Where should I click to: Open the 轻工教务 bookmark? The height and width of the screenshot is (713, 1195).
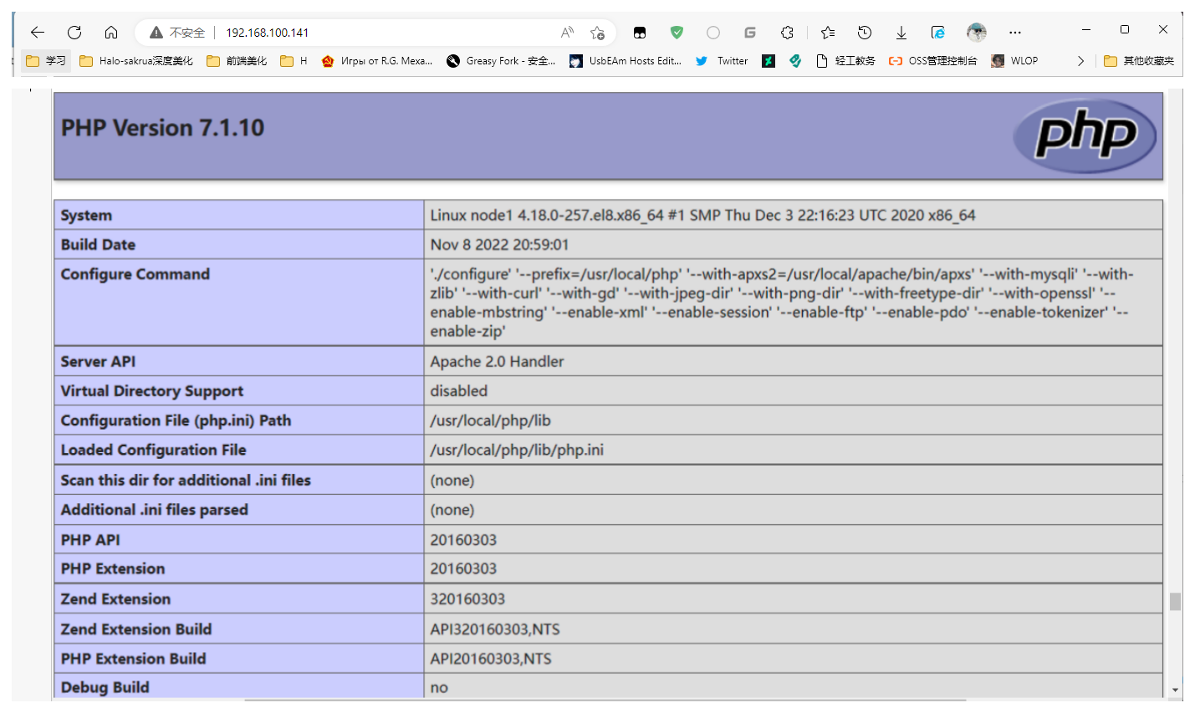point(845,60)
